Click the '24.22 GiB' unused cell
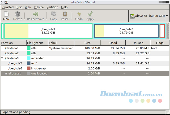 pyautogui.click(x=143, y=53)
